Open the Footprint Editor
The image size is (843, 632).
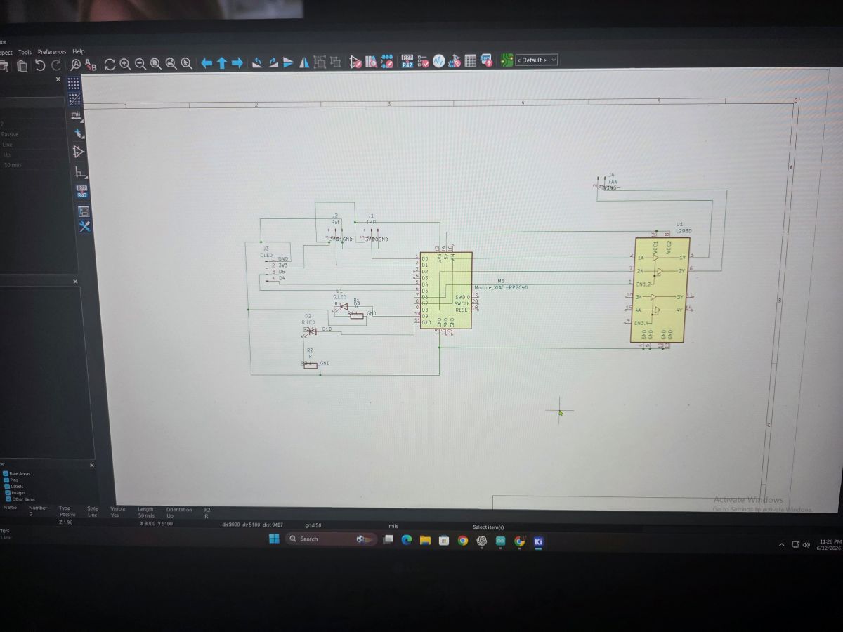click(x=387, y=62)
